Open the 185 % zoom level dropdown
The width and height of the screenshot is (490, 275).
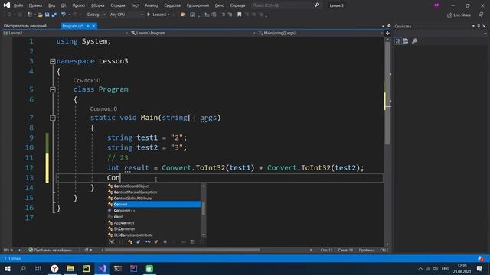tap(11, 250)
